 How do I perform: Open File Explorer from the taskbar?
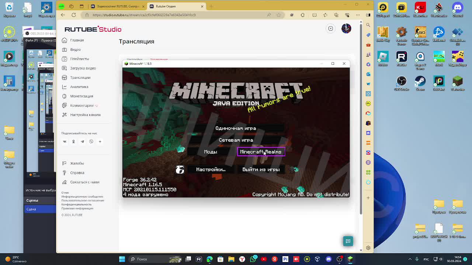(x=231, y=259)
